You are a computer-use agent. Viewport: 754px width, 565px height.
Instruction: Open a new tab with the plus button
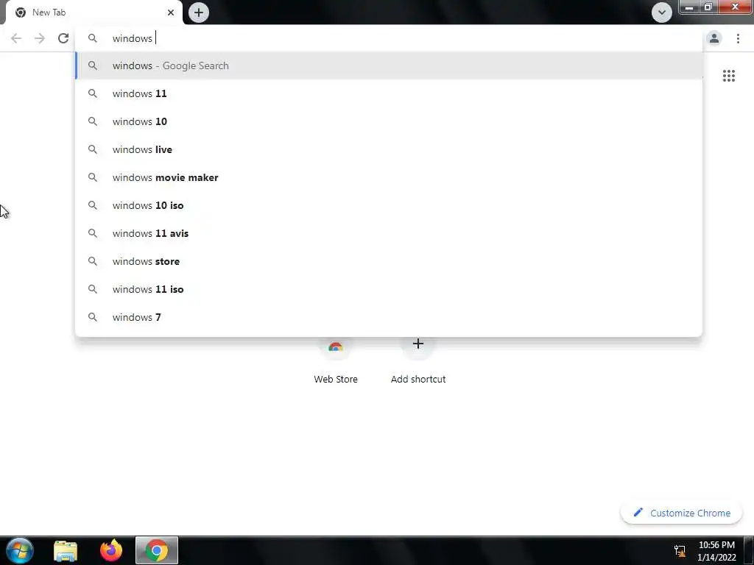199,13
